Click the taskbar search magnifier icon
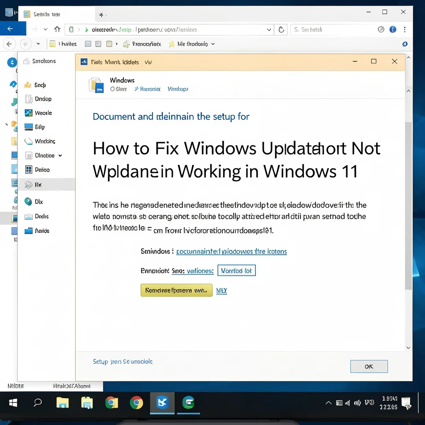425x425 pixels. tap(38, 403)
